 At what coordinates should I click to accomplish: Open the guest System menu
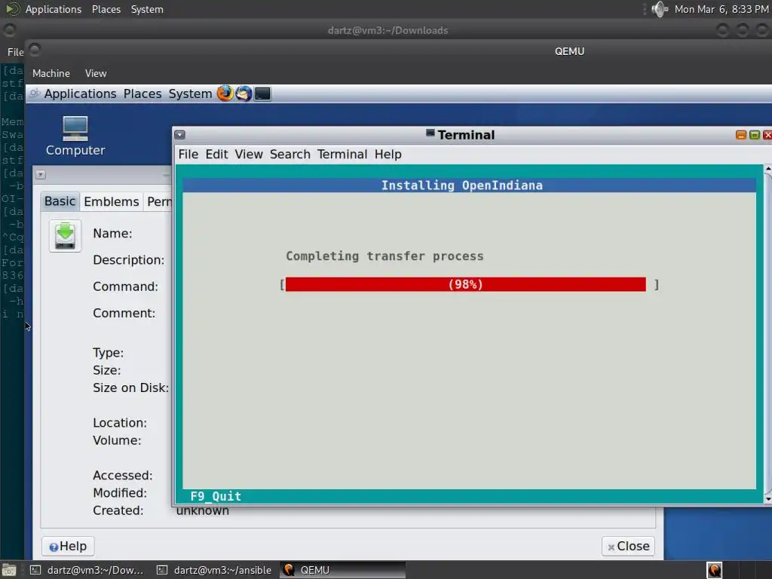coord(190,93)
